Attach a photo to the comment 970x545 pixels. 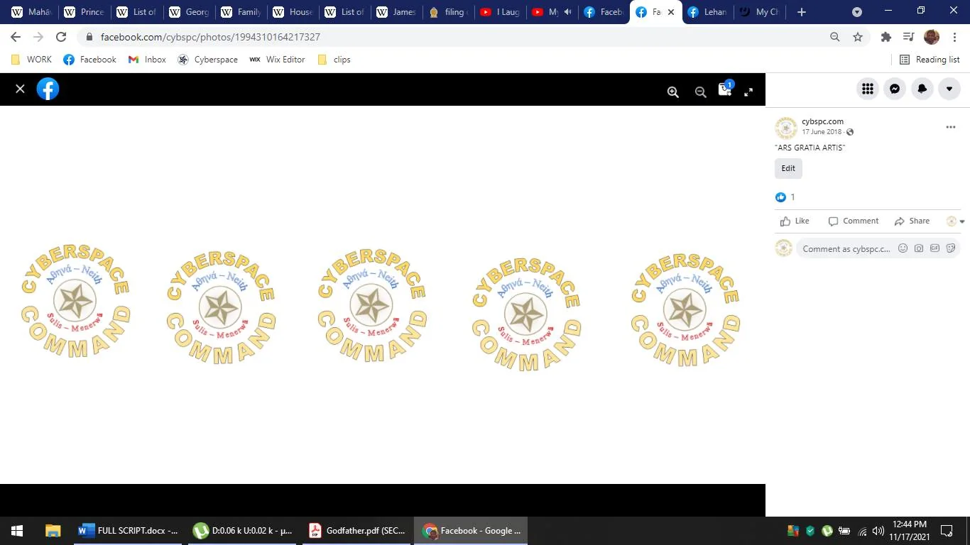(x=919, y=248)
